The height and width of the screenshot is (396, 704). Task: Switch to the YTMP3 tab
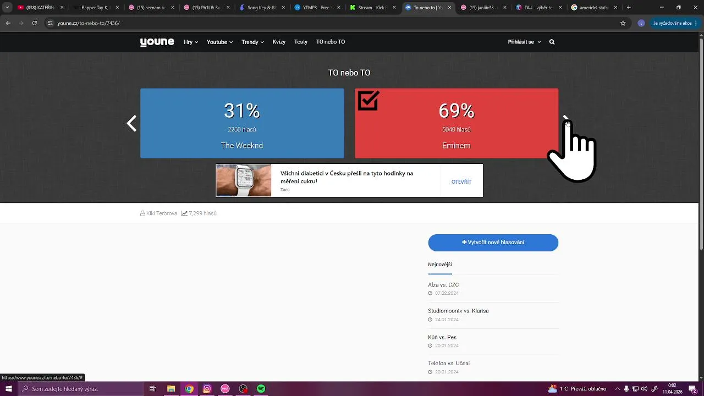(316, 8)
